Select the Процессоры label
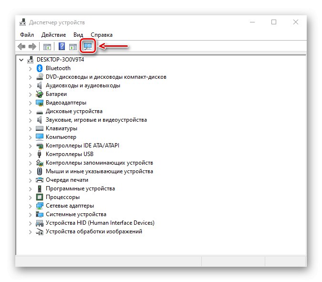322x282 pixels. [x=62, y=197]
